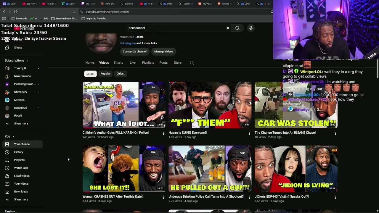Switch to the channel Playlists tab
The image size is (379, 213).
pos(148,63)
